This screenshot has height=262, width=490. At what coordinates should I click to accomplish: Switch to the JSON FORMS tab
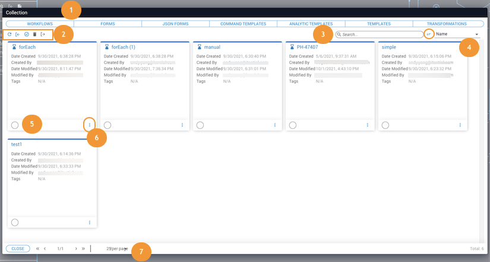176,24
